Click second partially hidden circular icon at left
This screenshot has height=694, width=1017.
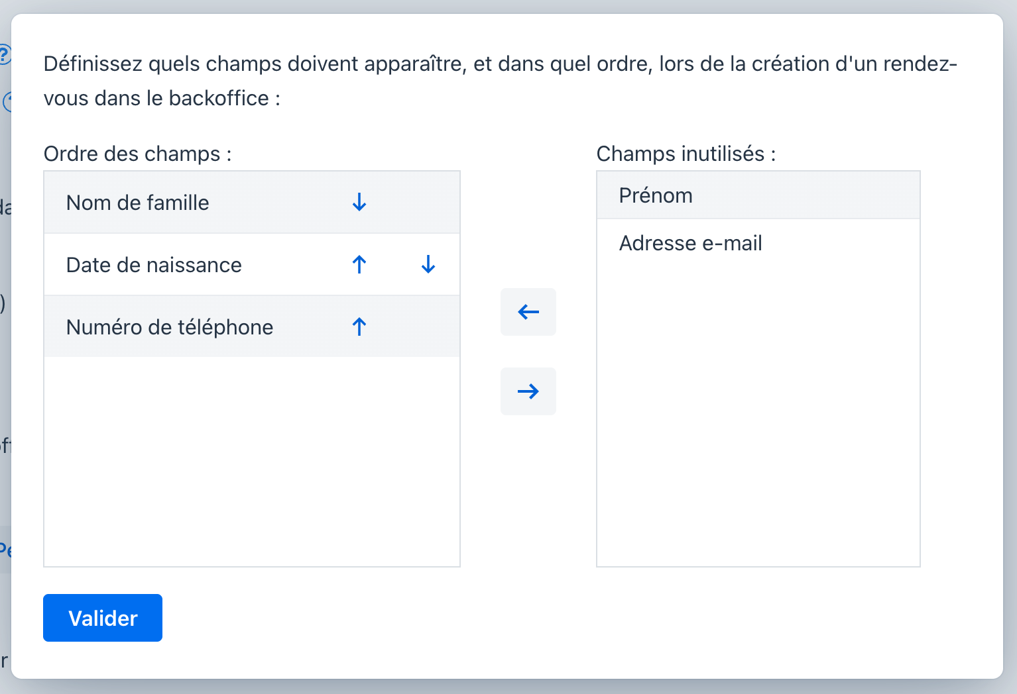coord(7,102)
